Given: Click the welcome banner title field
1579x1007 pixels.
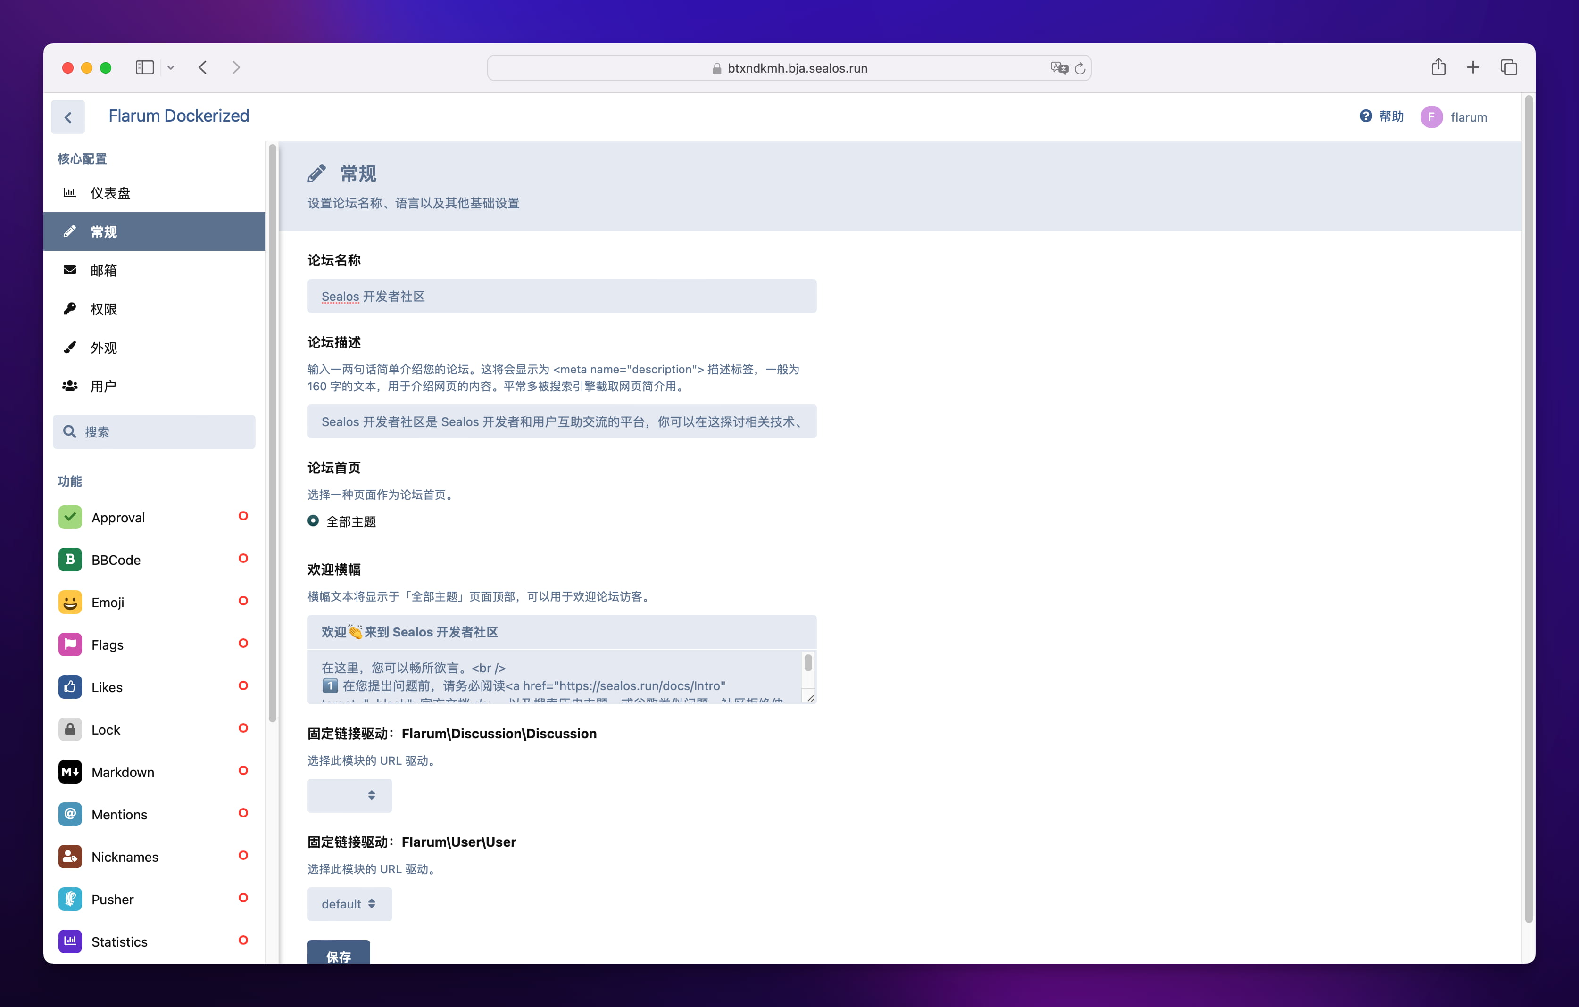Looking at the screenshot, I should (562, 632).
